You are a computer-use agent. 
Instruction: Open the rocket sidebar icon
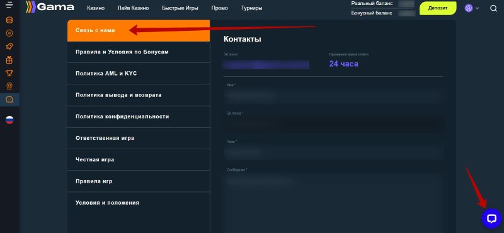point(9,46)
